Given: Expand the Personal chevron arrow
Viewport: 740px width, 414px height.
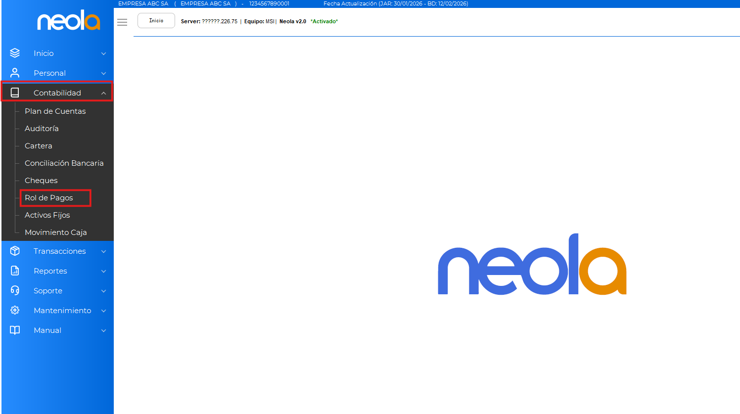Looking at the screenshot, I should (x=103, y=73).
